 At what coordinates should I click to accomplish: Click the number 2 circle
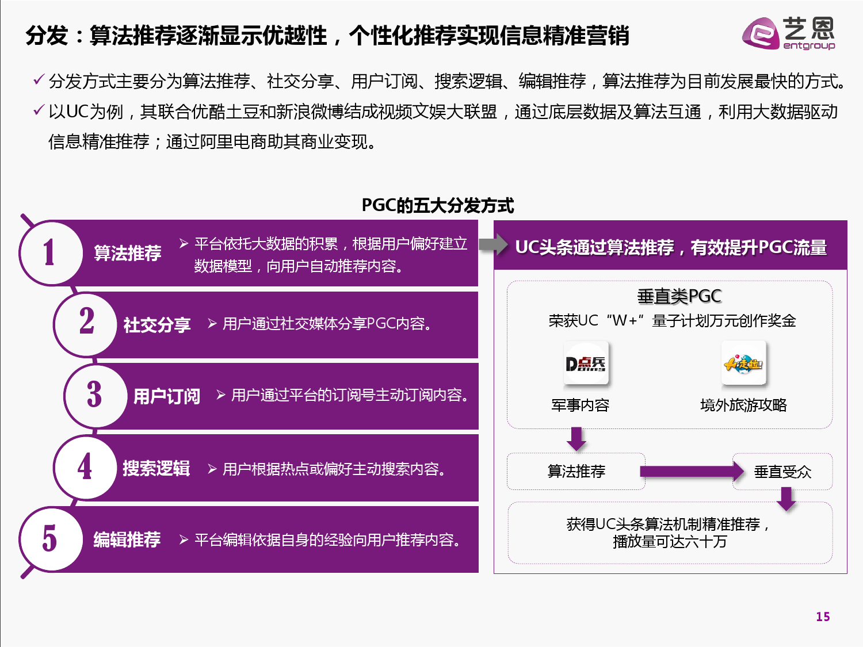[86, 324]
